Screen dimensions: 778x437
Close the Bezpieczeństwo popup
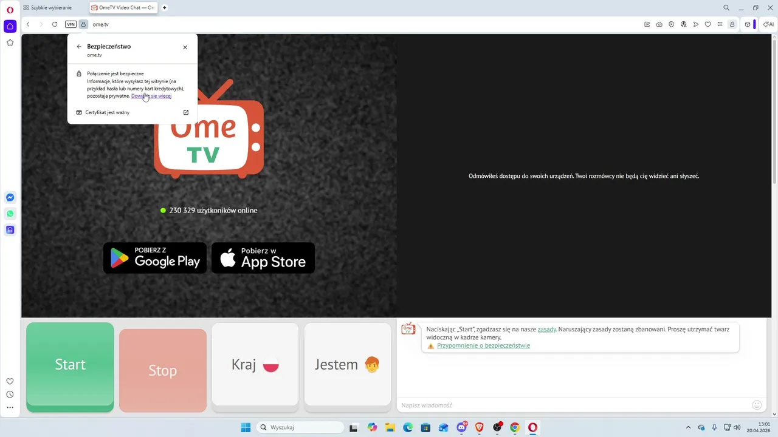185,47
